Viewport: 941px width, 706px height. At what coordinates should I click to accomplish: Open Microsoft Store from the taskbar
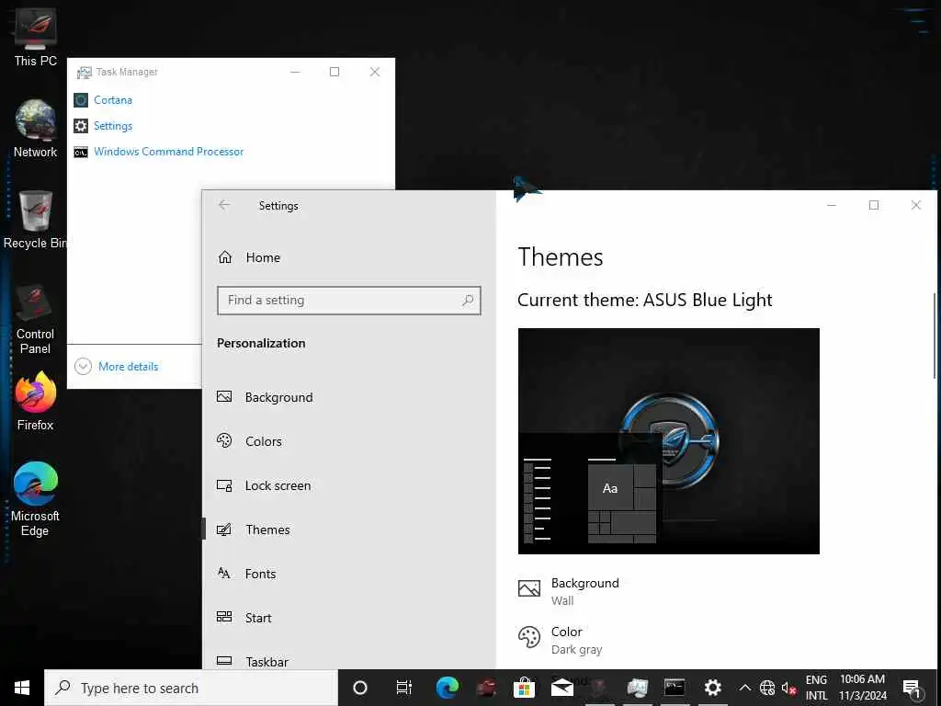tap(524, 688)
